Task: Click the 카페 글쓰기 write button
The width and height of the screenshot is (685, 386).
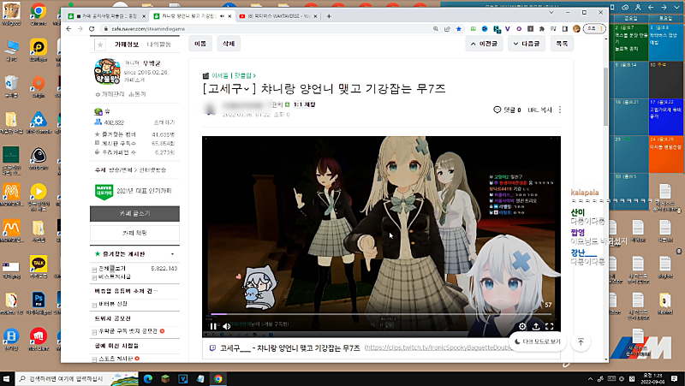Action: (x=134, y=213)
